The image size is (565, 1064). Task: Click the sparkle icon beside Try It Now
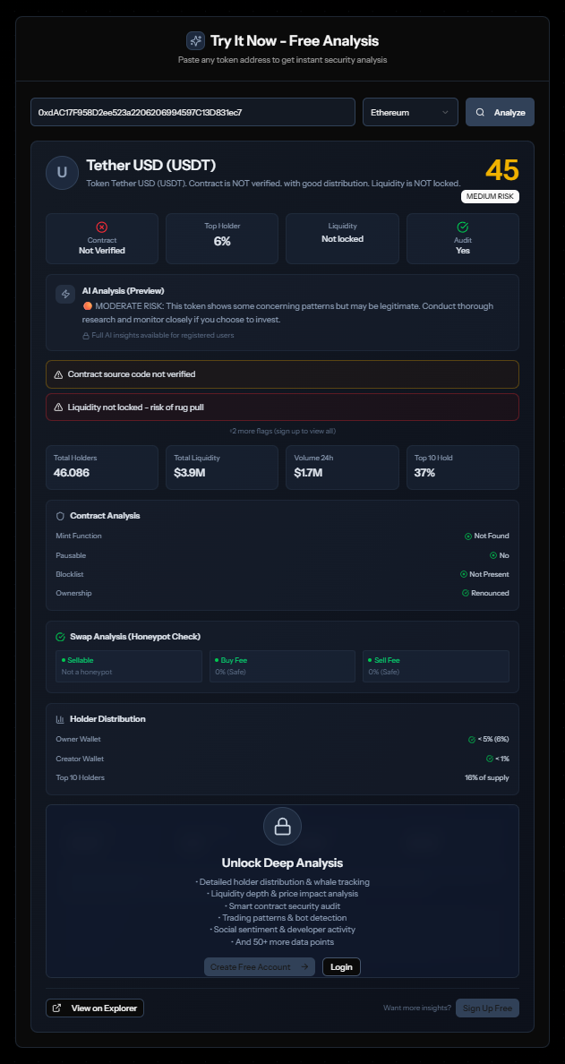[x=195, y=41]
